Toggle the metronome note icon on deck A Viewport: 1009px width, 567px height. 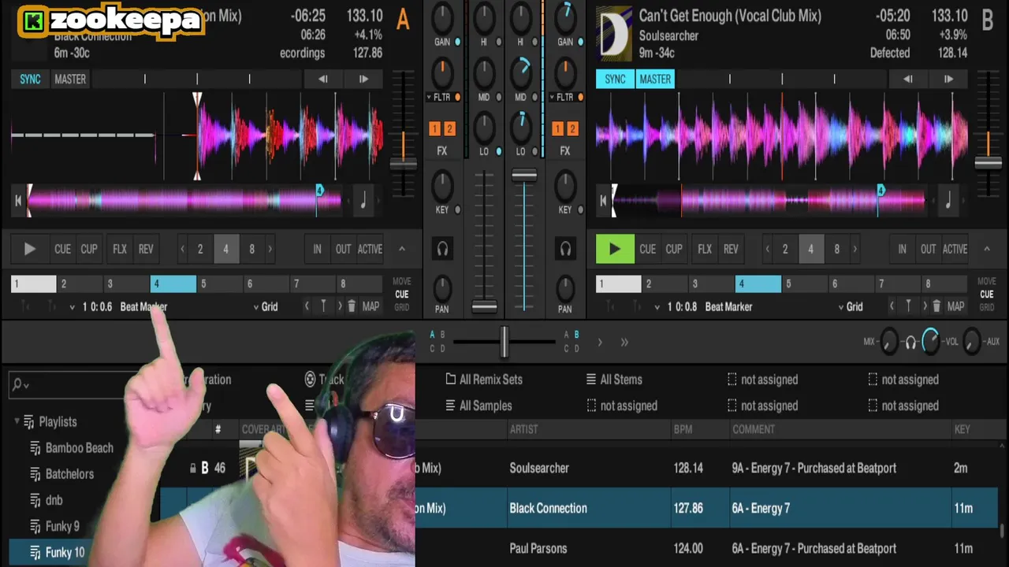[x=363, y=201]
